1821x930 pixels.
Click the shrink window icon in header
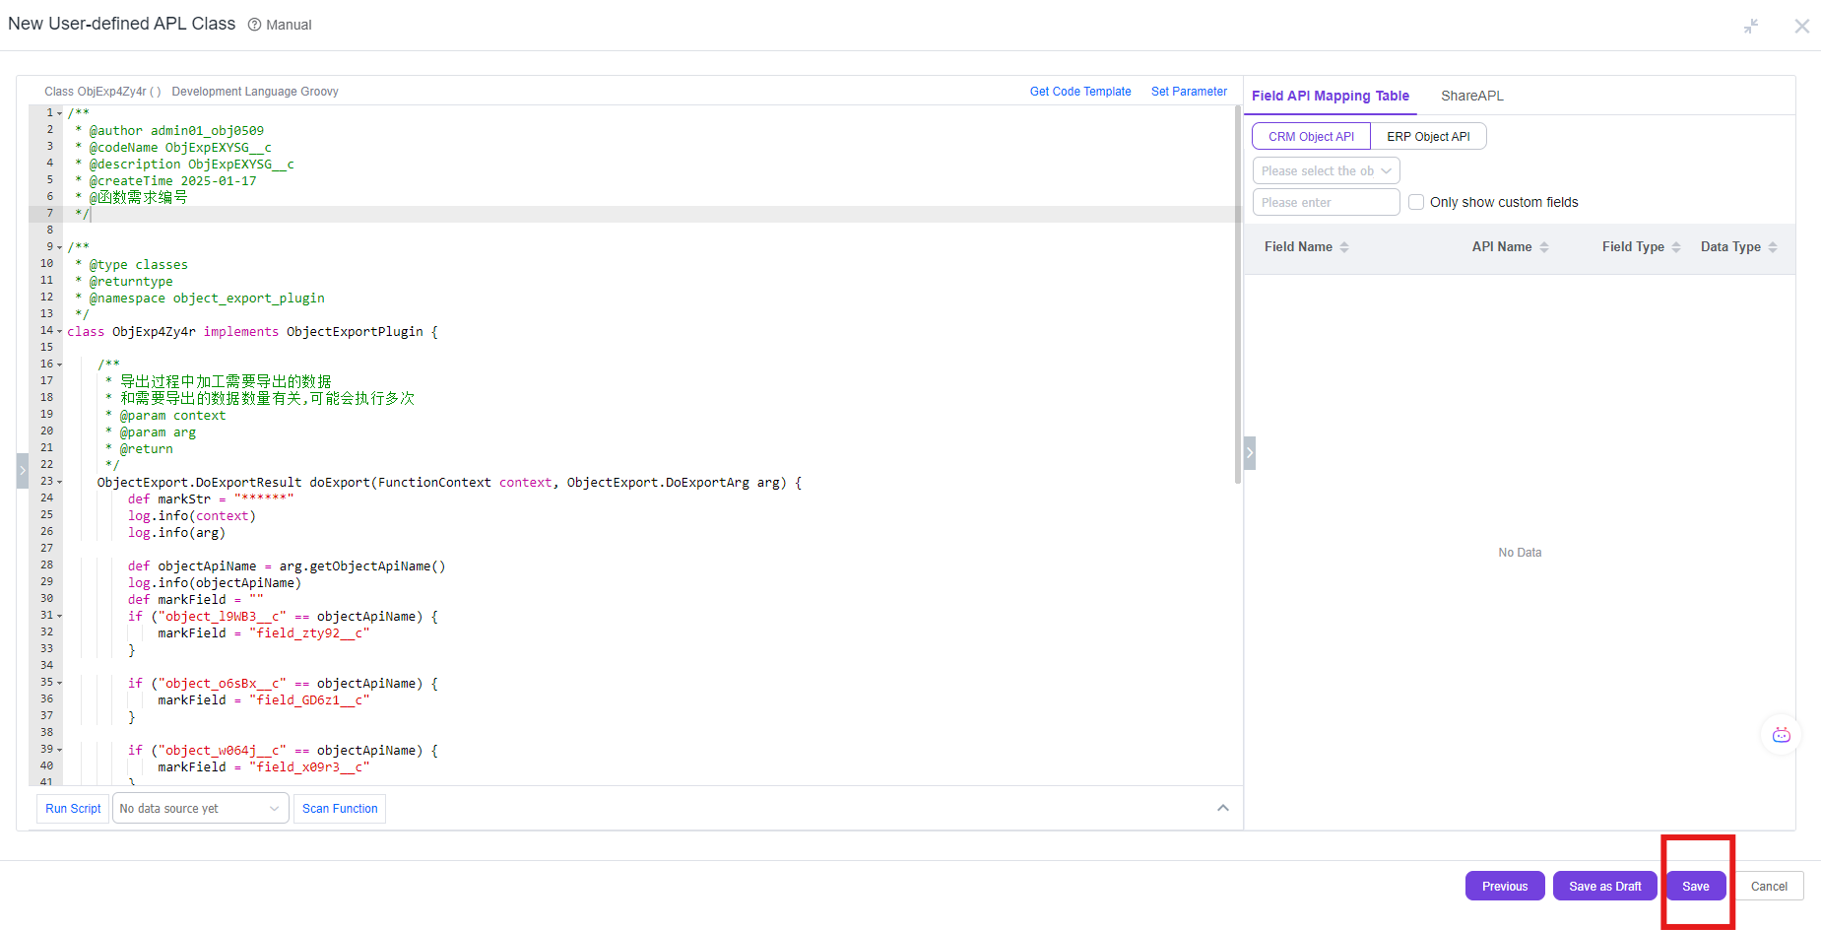[1750, 27]
